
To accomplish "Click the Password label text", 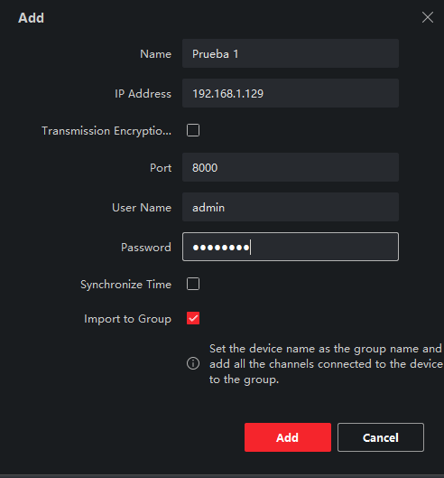I will point(146,248).
